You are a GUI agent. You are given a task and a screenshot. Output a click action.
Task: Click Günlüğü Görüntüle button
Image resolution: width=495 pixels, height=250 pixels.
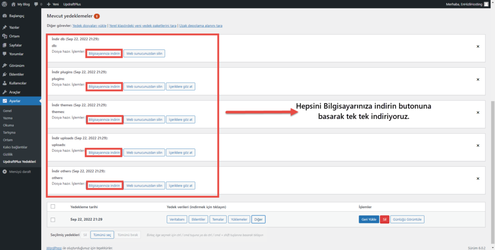tap(407, 220)
